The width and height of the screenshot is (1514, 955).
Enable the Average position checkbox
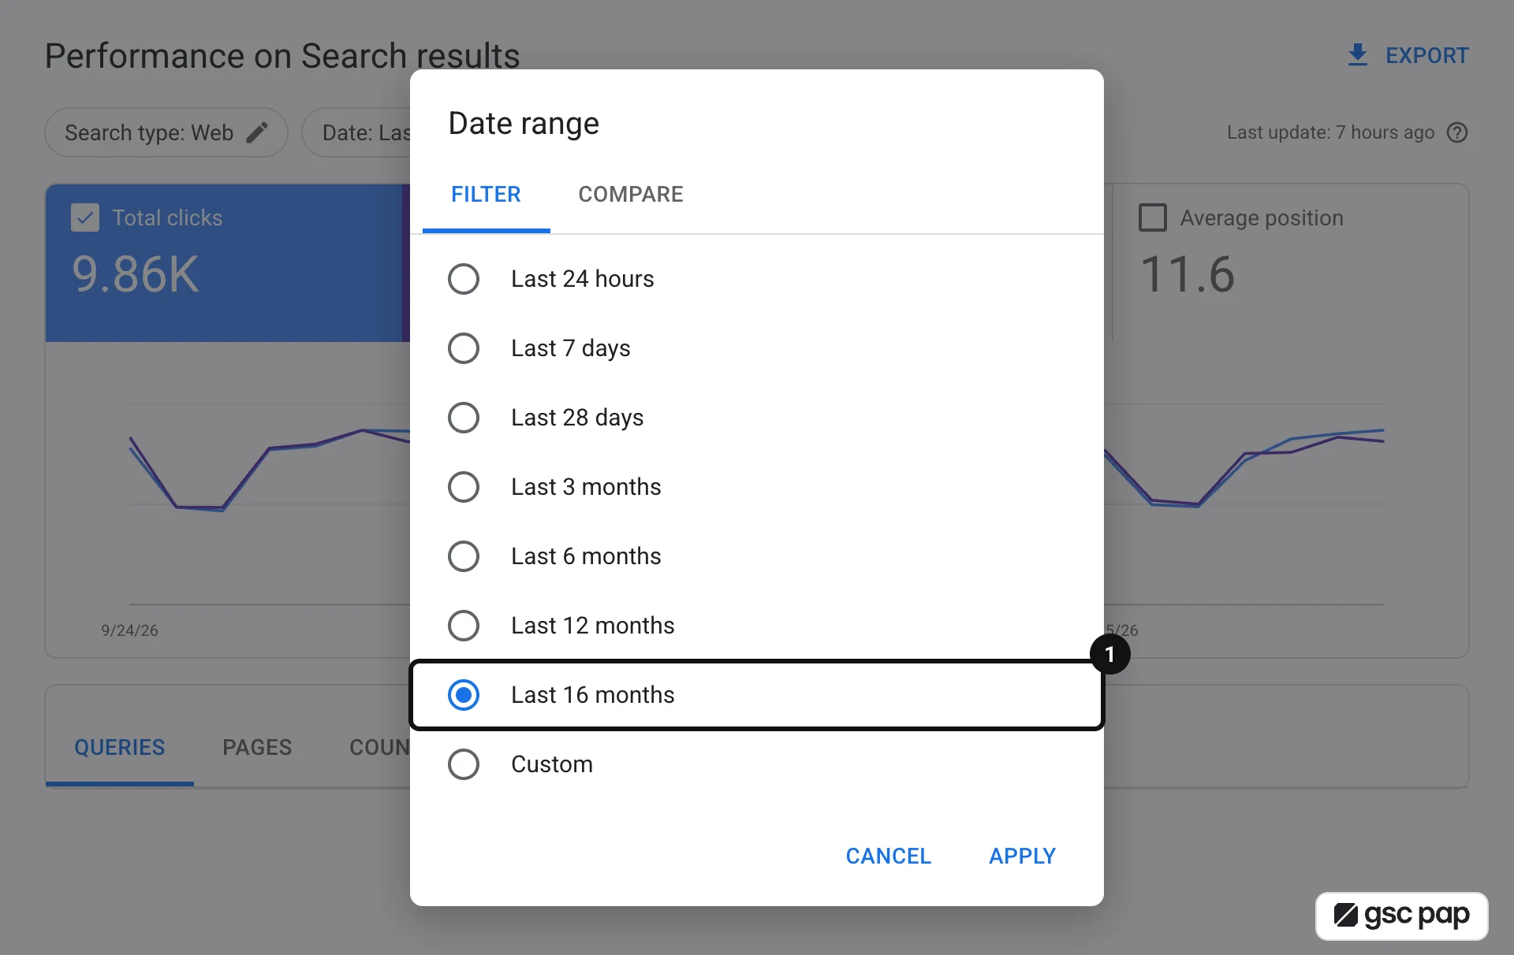tap(1153, 217)
